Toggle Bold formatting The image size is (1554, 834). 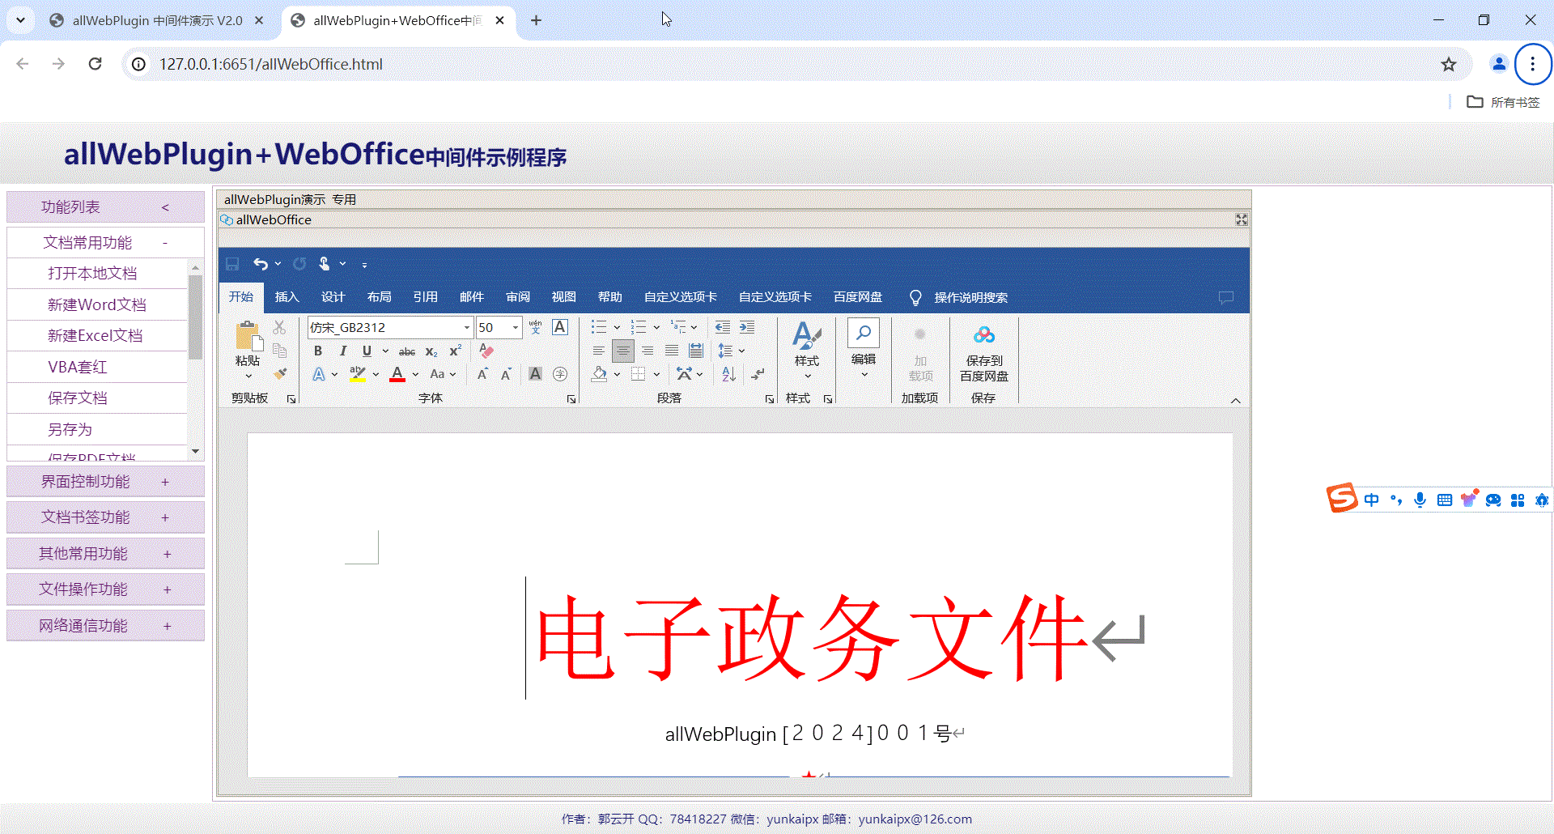[318, 351]
